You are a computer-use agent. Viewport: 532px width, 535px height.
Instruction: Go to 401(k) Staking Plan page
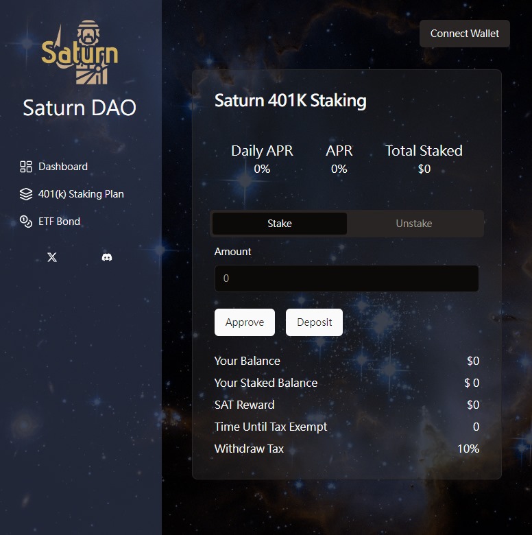tap(72, 194)
